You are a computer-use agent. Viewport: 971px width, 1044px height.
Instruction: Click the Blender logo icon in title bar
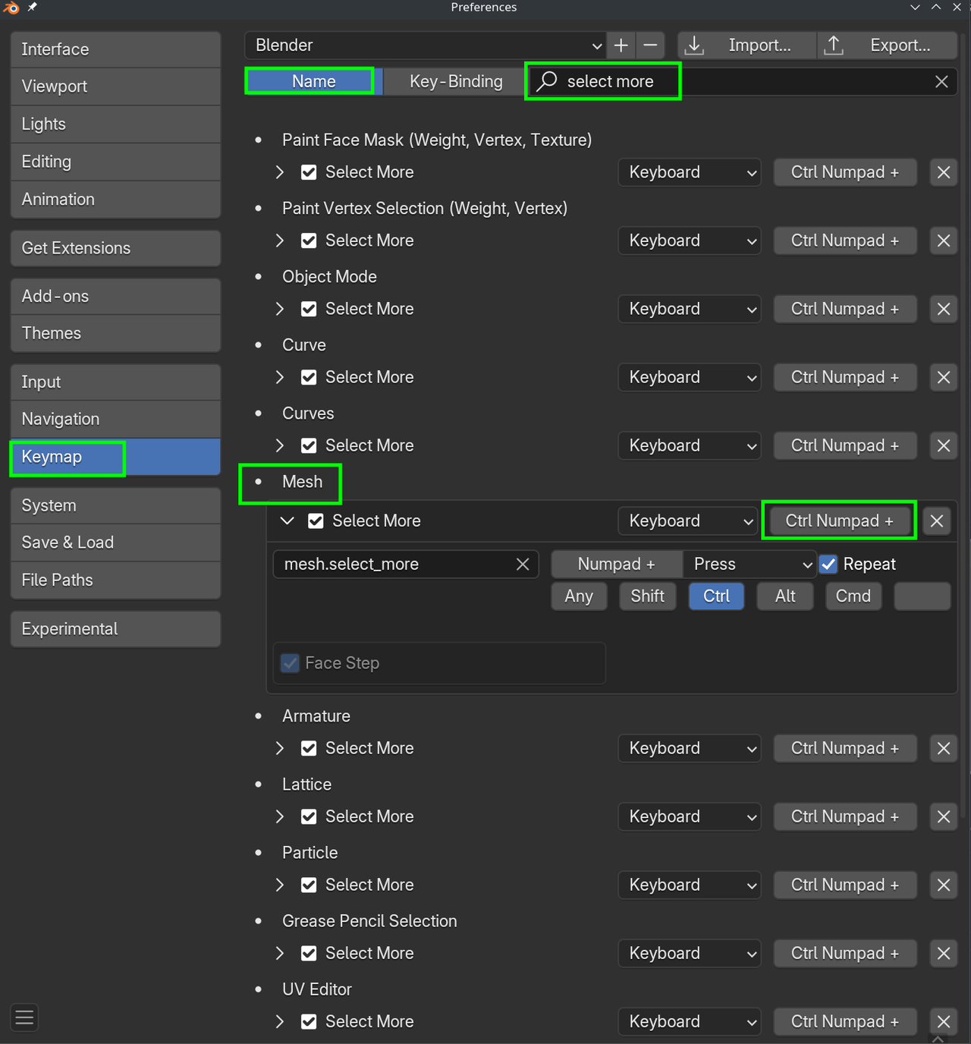pyautogui.click(x=11, y=8)
